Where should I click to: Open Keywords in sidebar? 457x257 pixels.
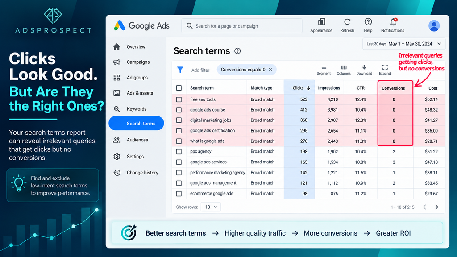click(x=136, y=109)
